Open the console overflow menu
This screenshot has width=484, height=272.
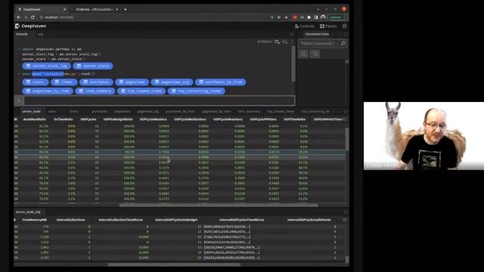pyautogui.click(x=292, y=42)
